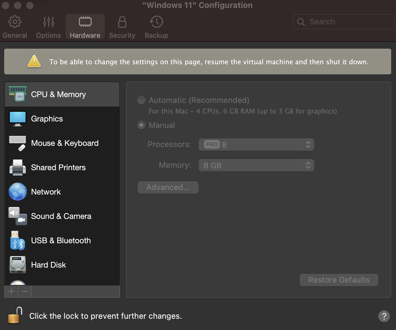Select the Shared Printers label
Image resolution: width=396 pixels, height=330 pixels.
58,167
